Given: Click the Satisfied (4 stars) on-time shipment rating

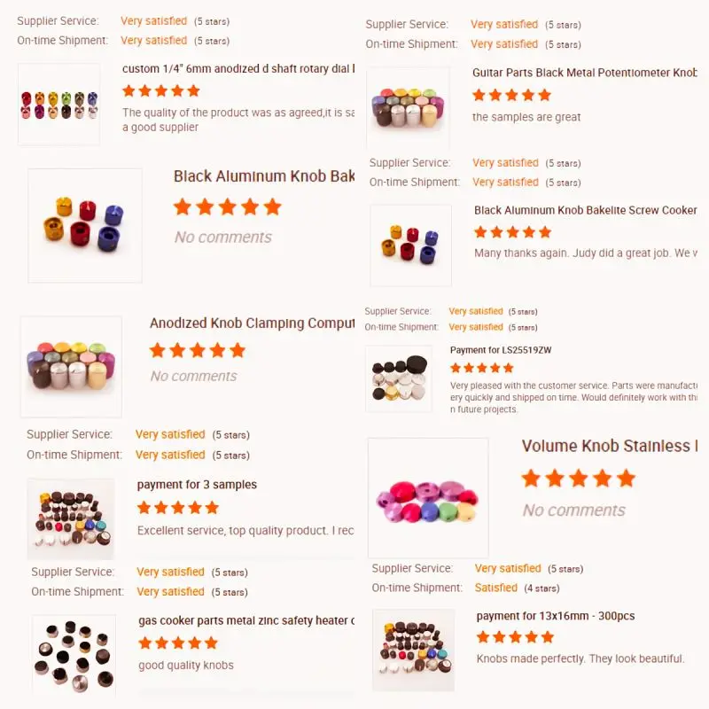Looking at the screenshot, I should point(517,588).
